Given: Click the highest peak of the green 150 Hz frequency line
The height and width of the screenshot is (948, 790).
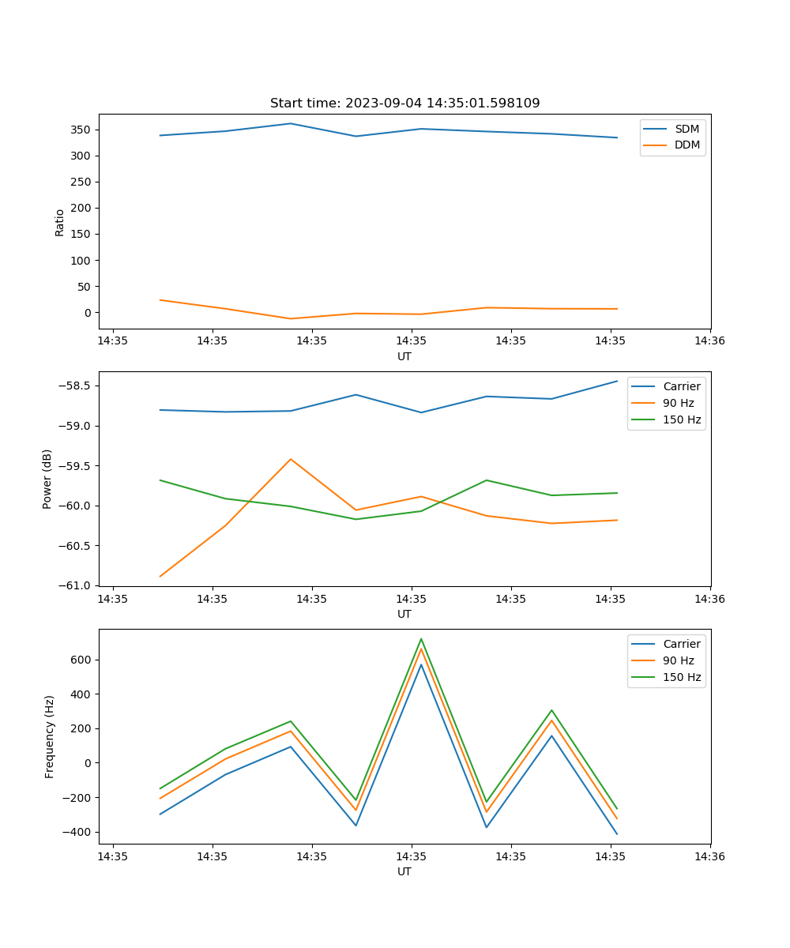Looking at the screenshot, I should [421, 638].
